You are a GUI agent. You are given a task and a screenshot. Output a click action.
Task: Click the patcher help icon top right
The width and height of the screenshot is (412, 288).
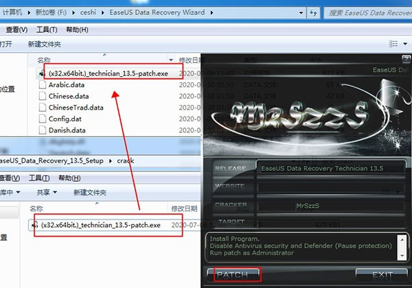pyautogui.click(x=407, y=59)
